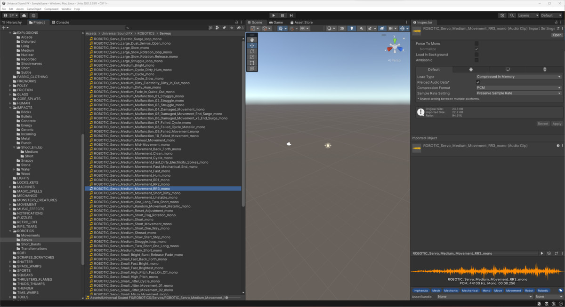
Task: Click the Revert button
Action: click(543, 124)
